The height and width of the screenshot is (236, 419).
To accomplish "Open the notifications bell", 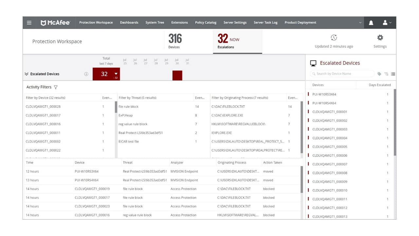I will 371,22.
